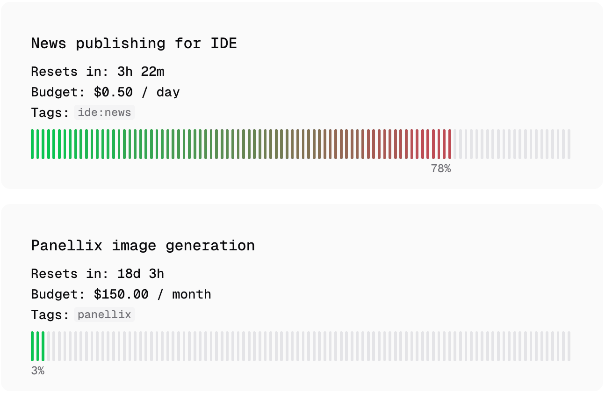This screenshot has width=605, height=394.
Task: Click last red bar of News usage meter
Action: 450,144
